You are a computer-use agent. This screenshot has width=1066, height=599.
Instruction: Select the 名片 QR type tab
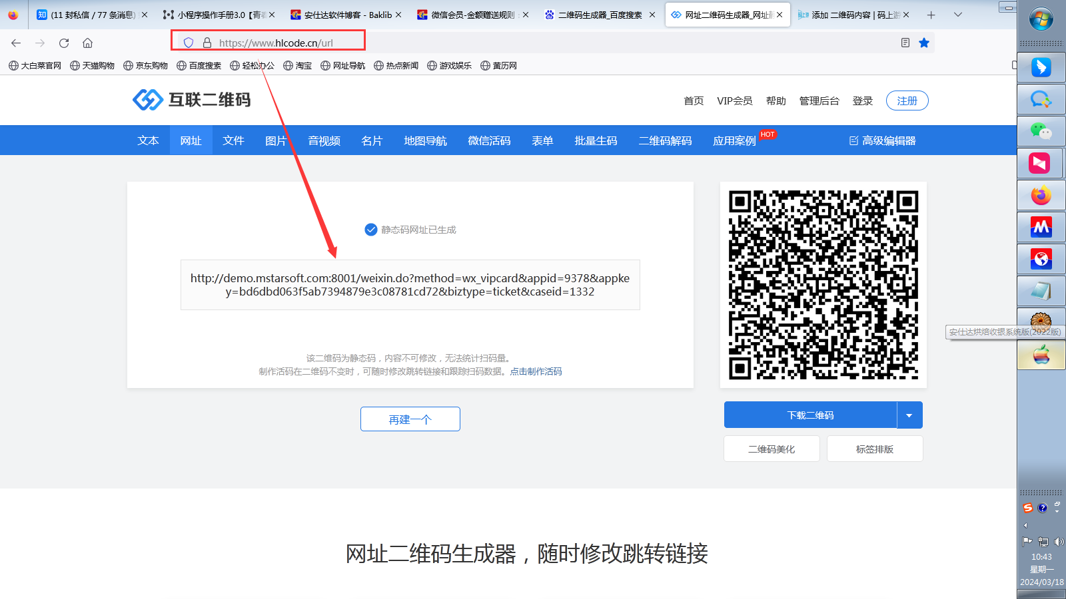click(372, 140)
